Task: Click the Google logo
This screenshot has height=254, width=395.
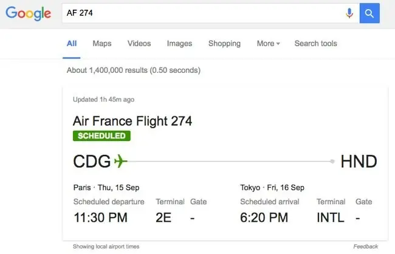Action: point(29,13)
